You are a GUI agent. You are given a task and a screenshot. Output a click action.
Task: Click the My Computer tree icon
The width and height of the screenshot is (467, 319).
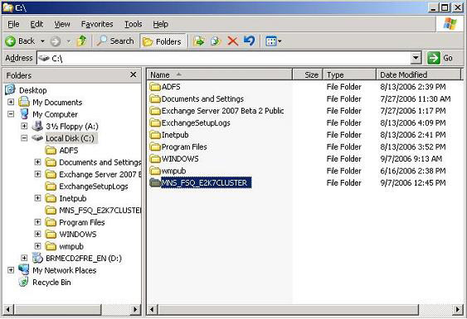(24, 114)
